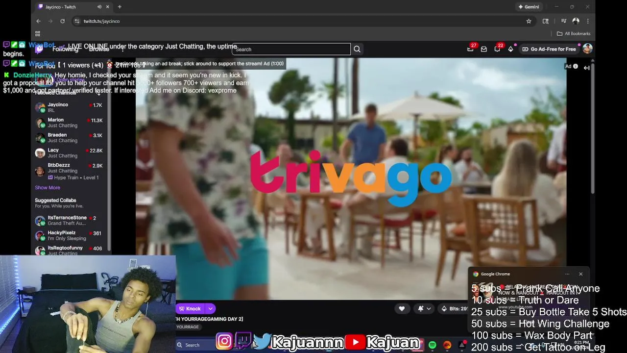The image size is (627, 353).
Task: Open Chrome media controls icon
Action: (564, 21)
